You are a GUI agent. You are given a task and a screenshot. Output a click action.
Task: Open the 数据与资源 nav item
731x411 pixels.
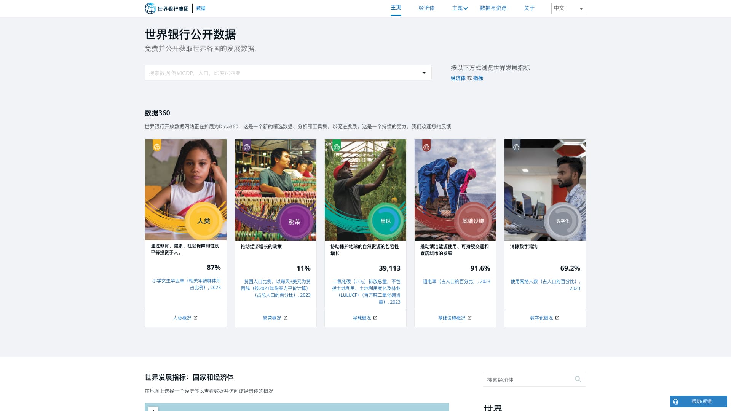click(x=493, y=8)
